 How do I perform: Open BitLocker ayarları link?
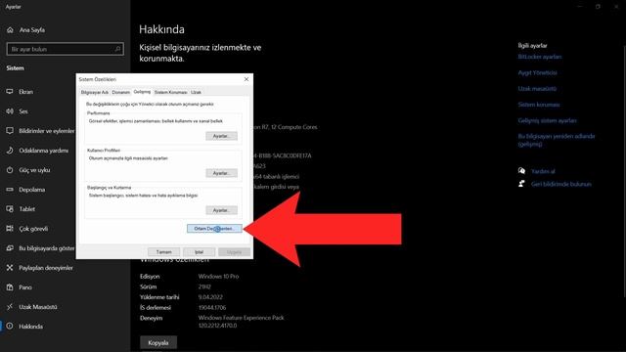(x=540, y=57)
